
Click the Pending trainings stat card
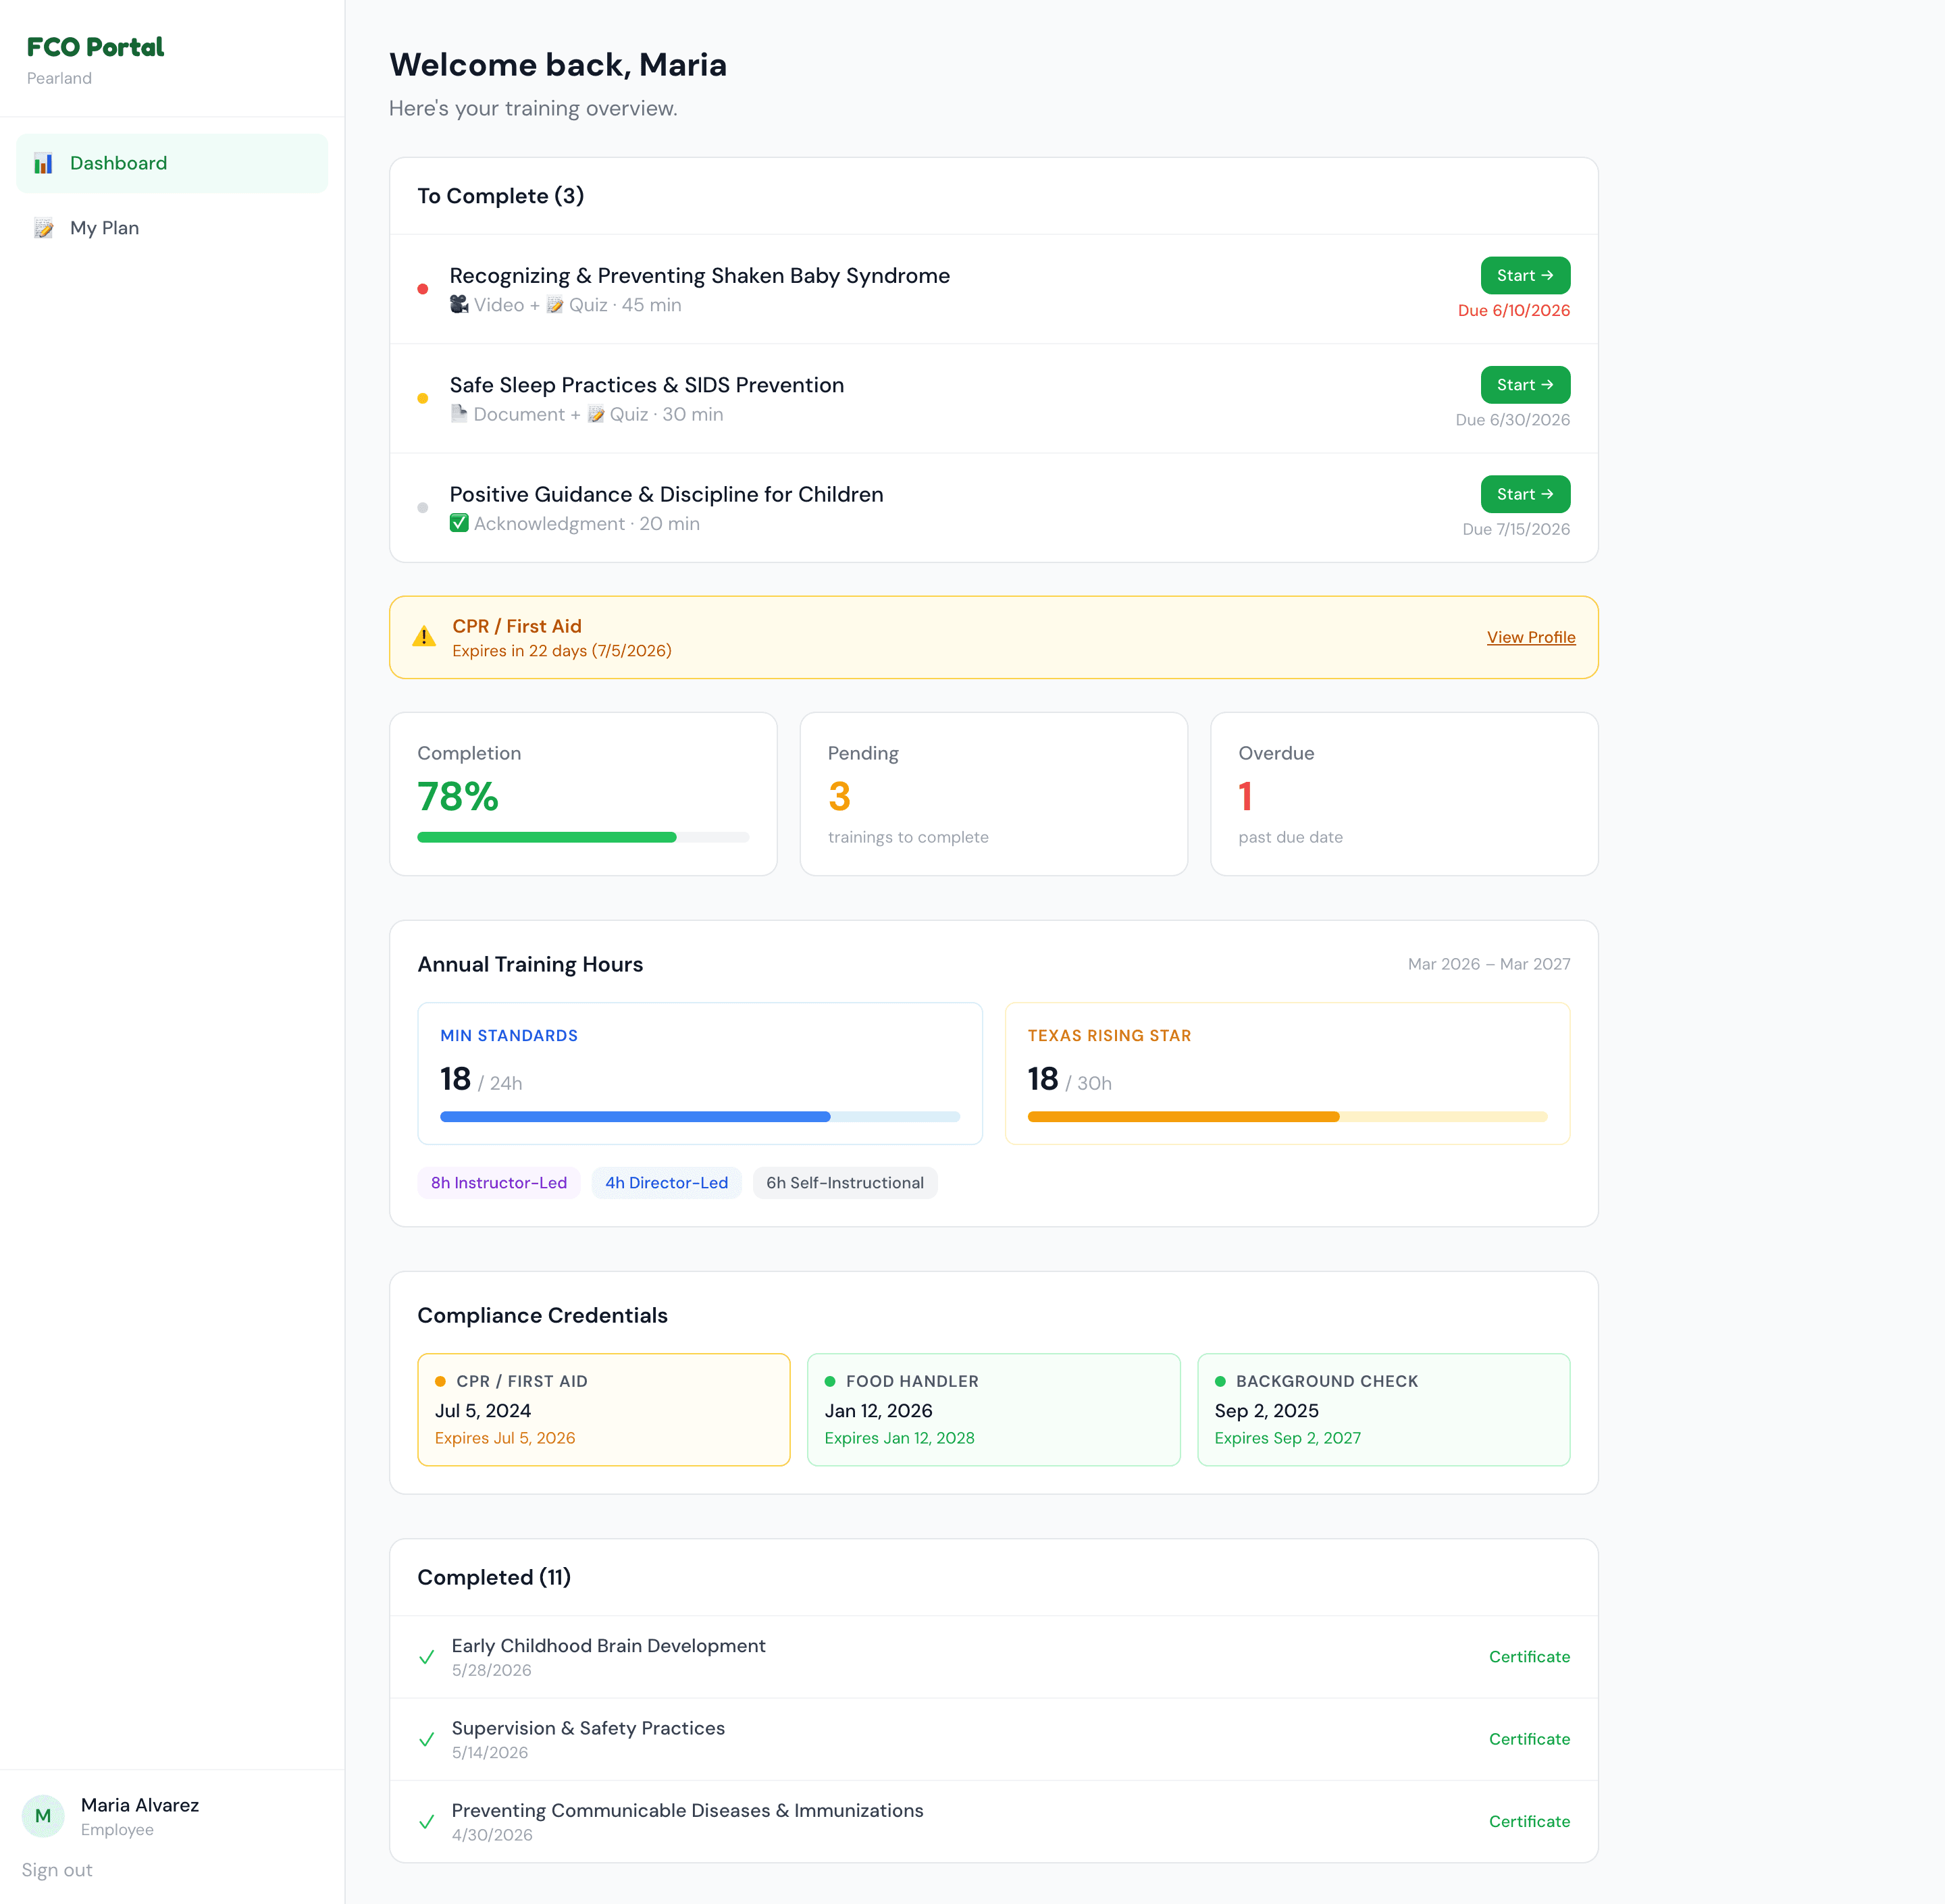(994, 794)
